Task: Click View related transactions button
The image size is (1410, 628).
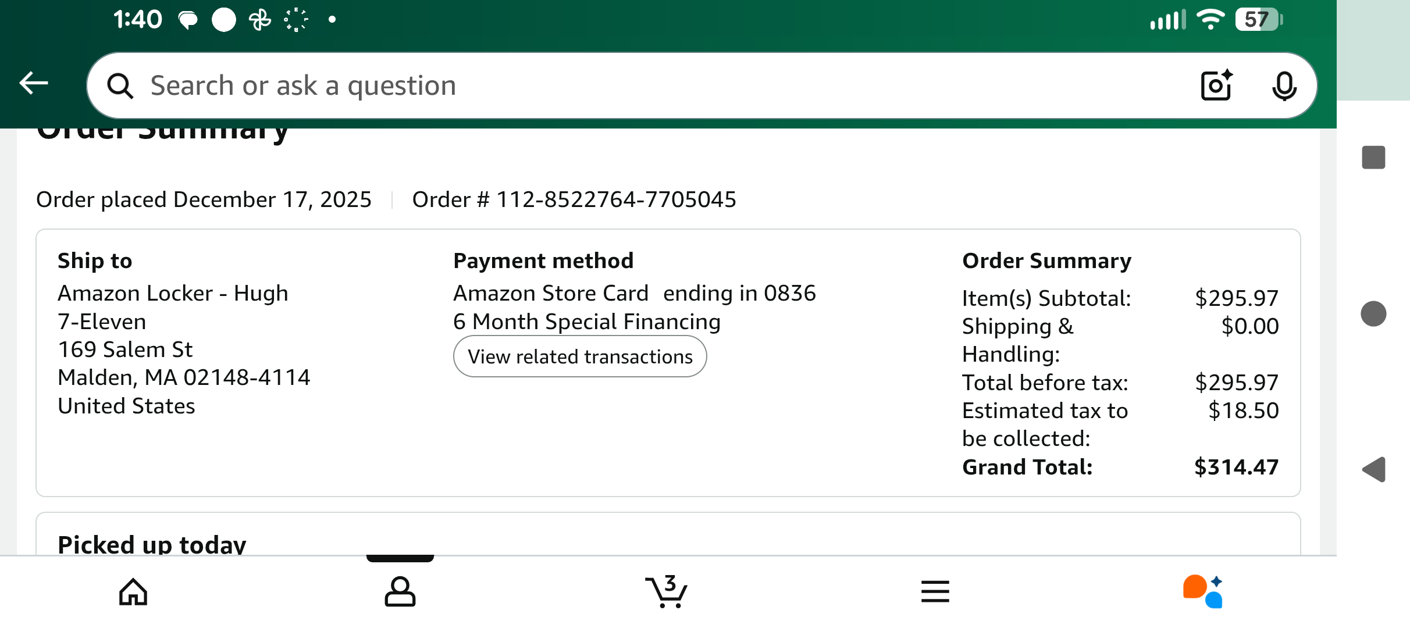Action: [580, 356]
